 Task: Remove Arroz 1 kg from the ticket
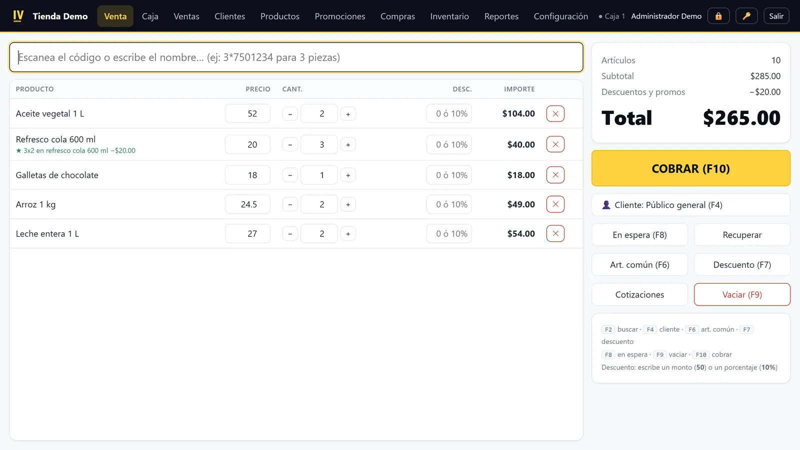(555, 204)
